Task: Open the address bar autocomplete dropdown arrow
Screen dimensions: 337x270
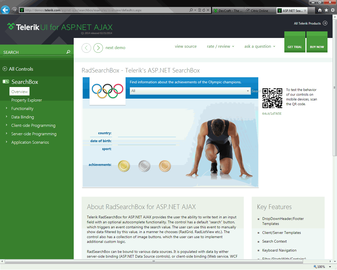Action: [x=195, y=10]
